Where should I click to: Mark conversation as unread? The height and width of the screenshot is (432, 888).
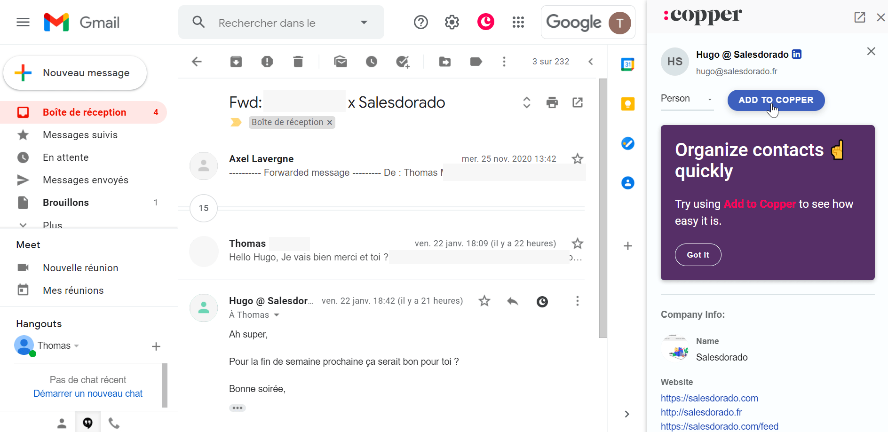click(341, 62)
